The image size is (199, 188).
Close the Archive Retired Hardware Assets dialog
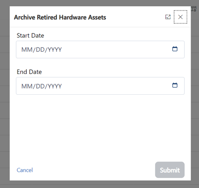point(181,17)
